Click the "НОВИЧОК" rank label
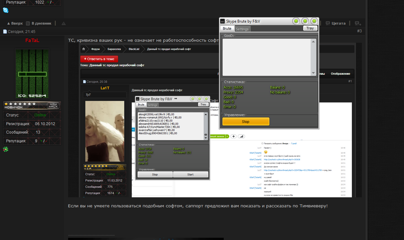Image resolution: width=404 pixels, height=240 pixels. click(x=13, y=107)
